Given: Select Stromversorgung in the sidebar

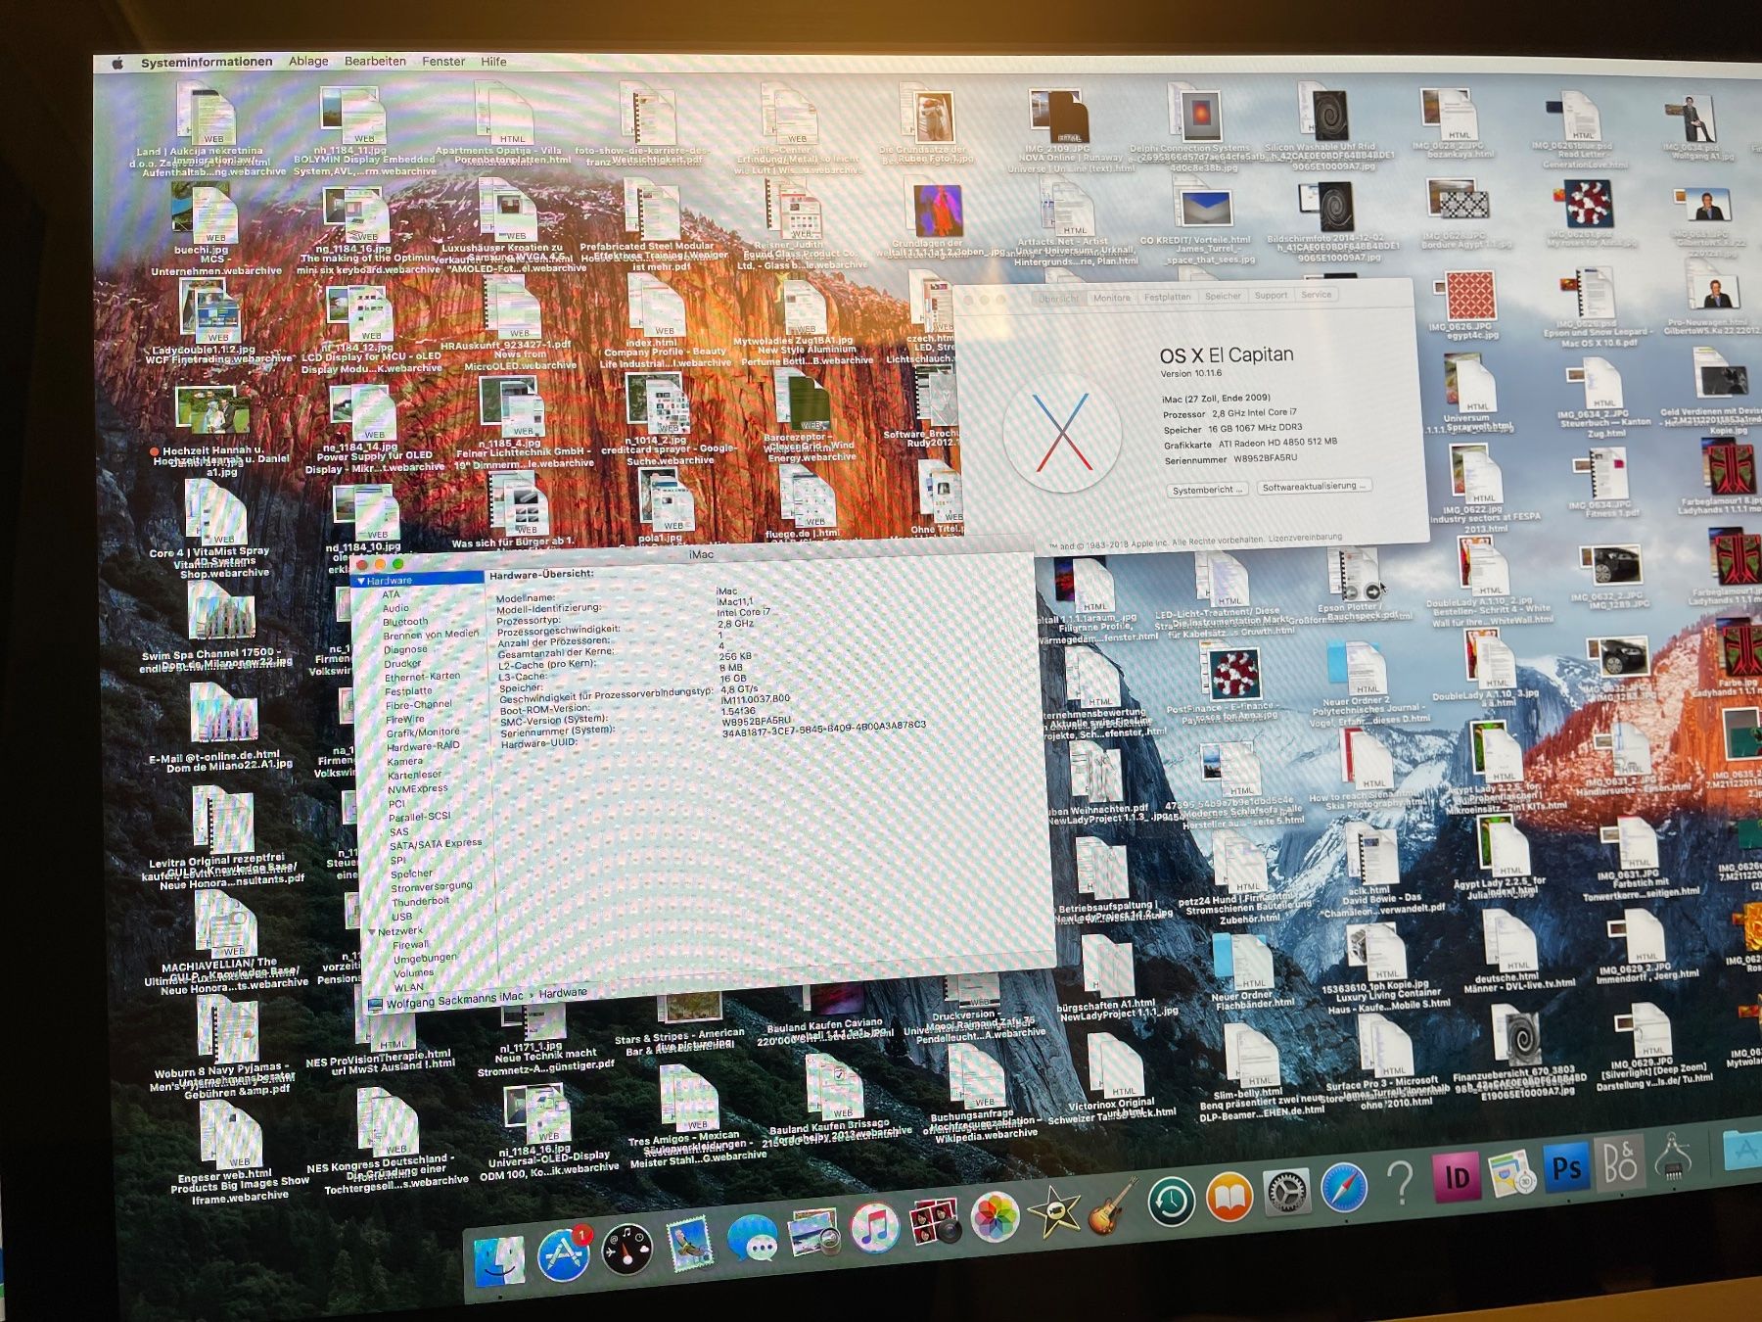Looking at the screenshot, I should coord(432,886).
